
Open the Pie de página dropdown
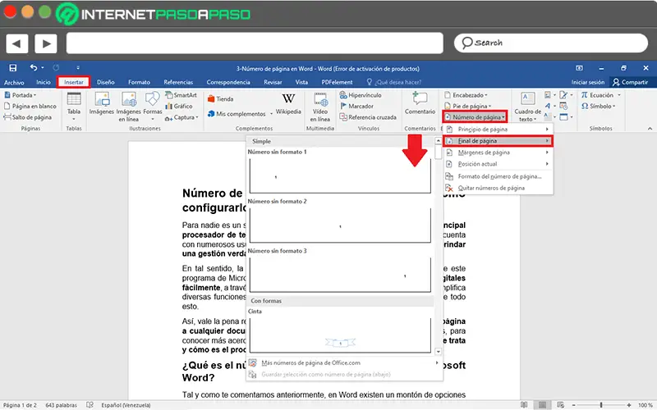point(467,107)
